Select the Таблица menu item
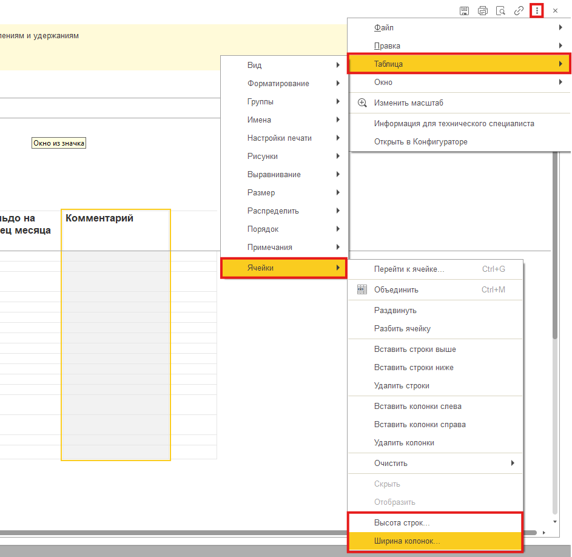Screen dimensions: 572x557 [x=459, y=64]
